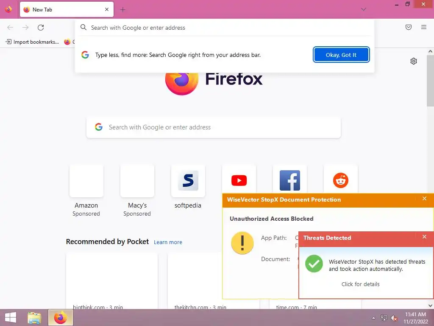Image resolution: width=434 pixels, height=326 pixels.
Task: Click the vertical scrollbar thumb
Action: [x=430, y=80]
